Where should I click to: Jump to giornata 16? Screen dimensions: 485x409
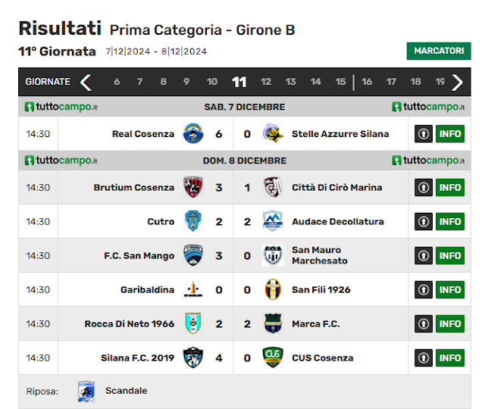point(367,82)
